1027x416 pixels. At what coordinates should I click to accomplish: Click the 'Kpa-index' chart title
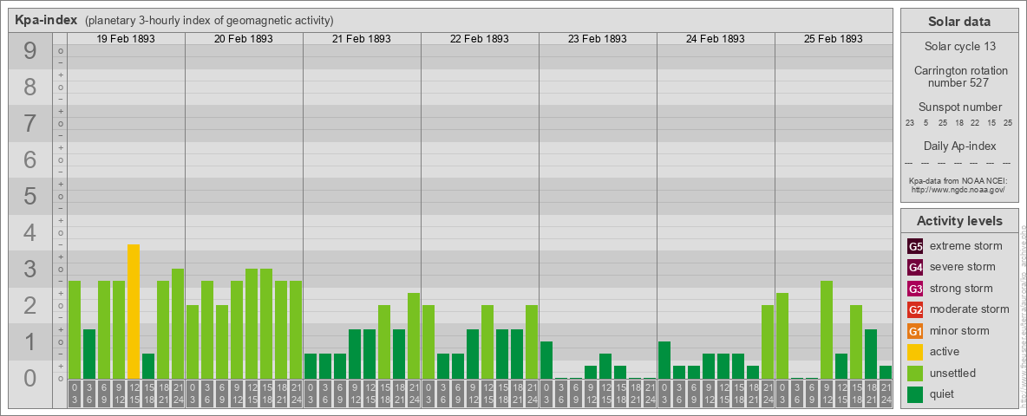pyautogui.click(x=47, y=20)
